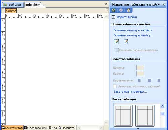Switch to the веб-узел tab
This screenshot has height=130, width=168.
point(13,5)
